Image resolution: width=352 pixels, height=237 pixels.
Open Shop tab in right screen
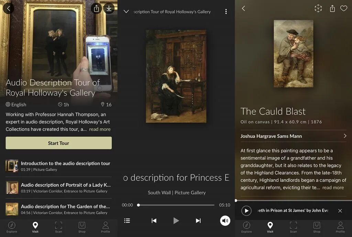pyautogui.click(x=317, y=227)
